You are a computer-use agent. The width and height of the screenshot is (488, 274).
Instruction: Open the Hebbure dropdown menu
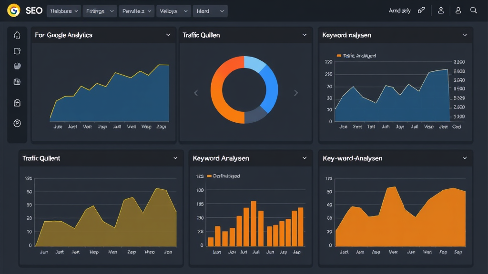click(x=63, y=10)
